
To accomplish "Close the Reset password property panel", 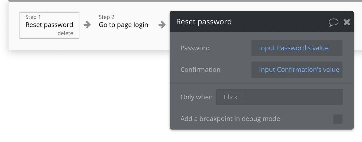I will 347,22.
